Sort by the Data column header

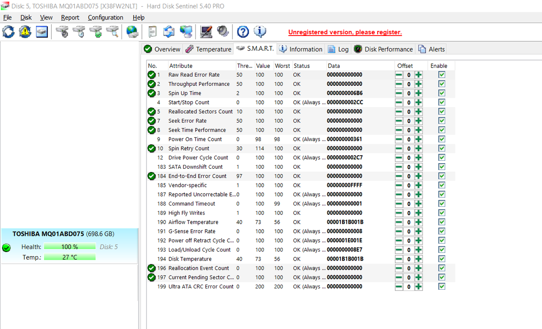click(360, 66)
